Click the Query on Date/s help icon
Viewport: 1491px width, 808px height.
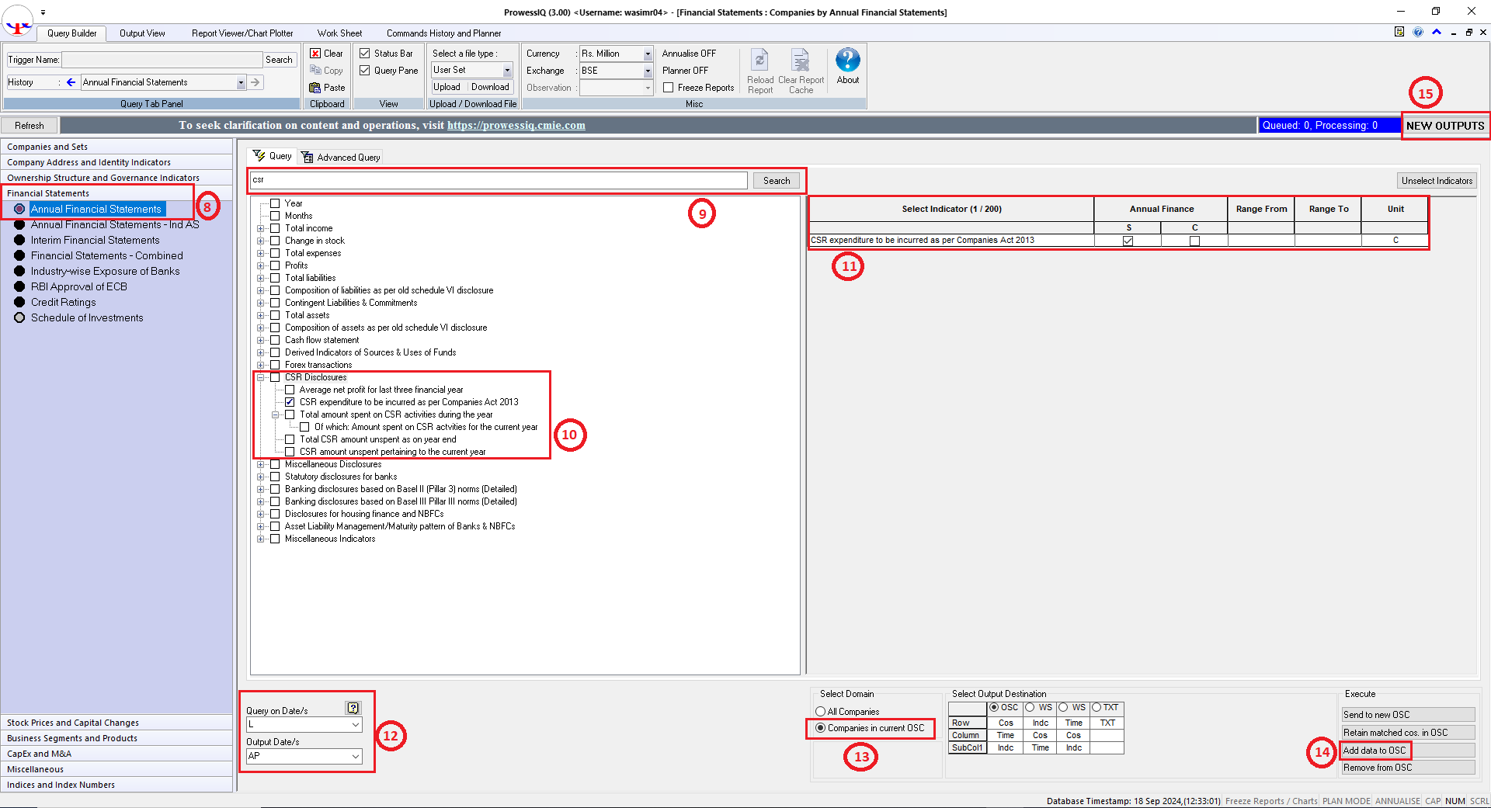(353, 708)
